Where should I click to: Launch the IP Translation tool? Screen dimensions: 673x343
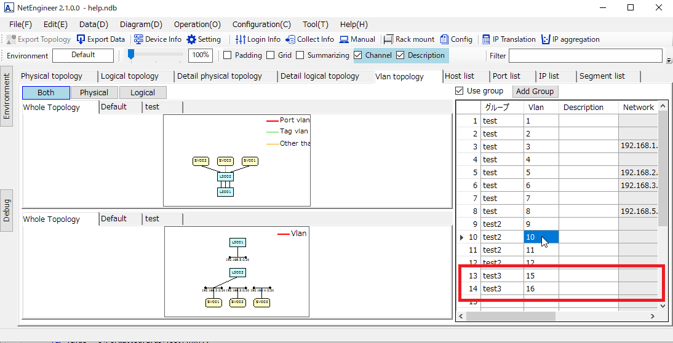click(x=486, y=39)
